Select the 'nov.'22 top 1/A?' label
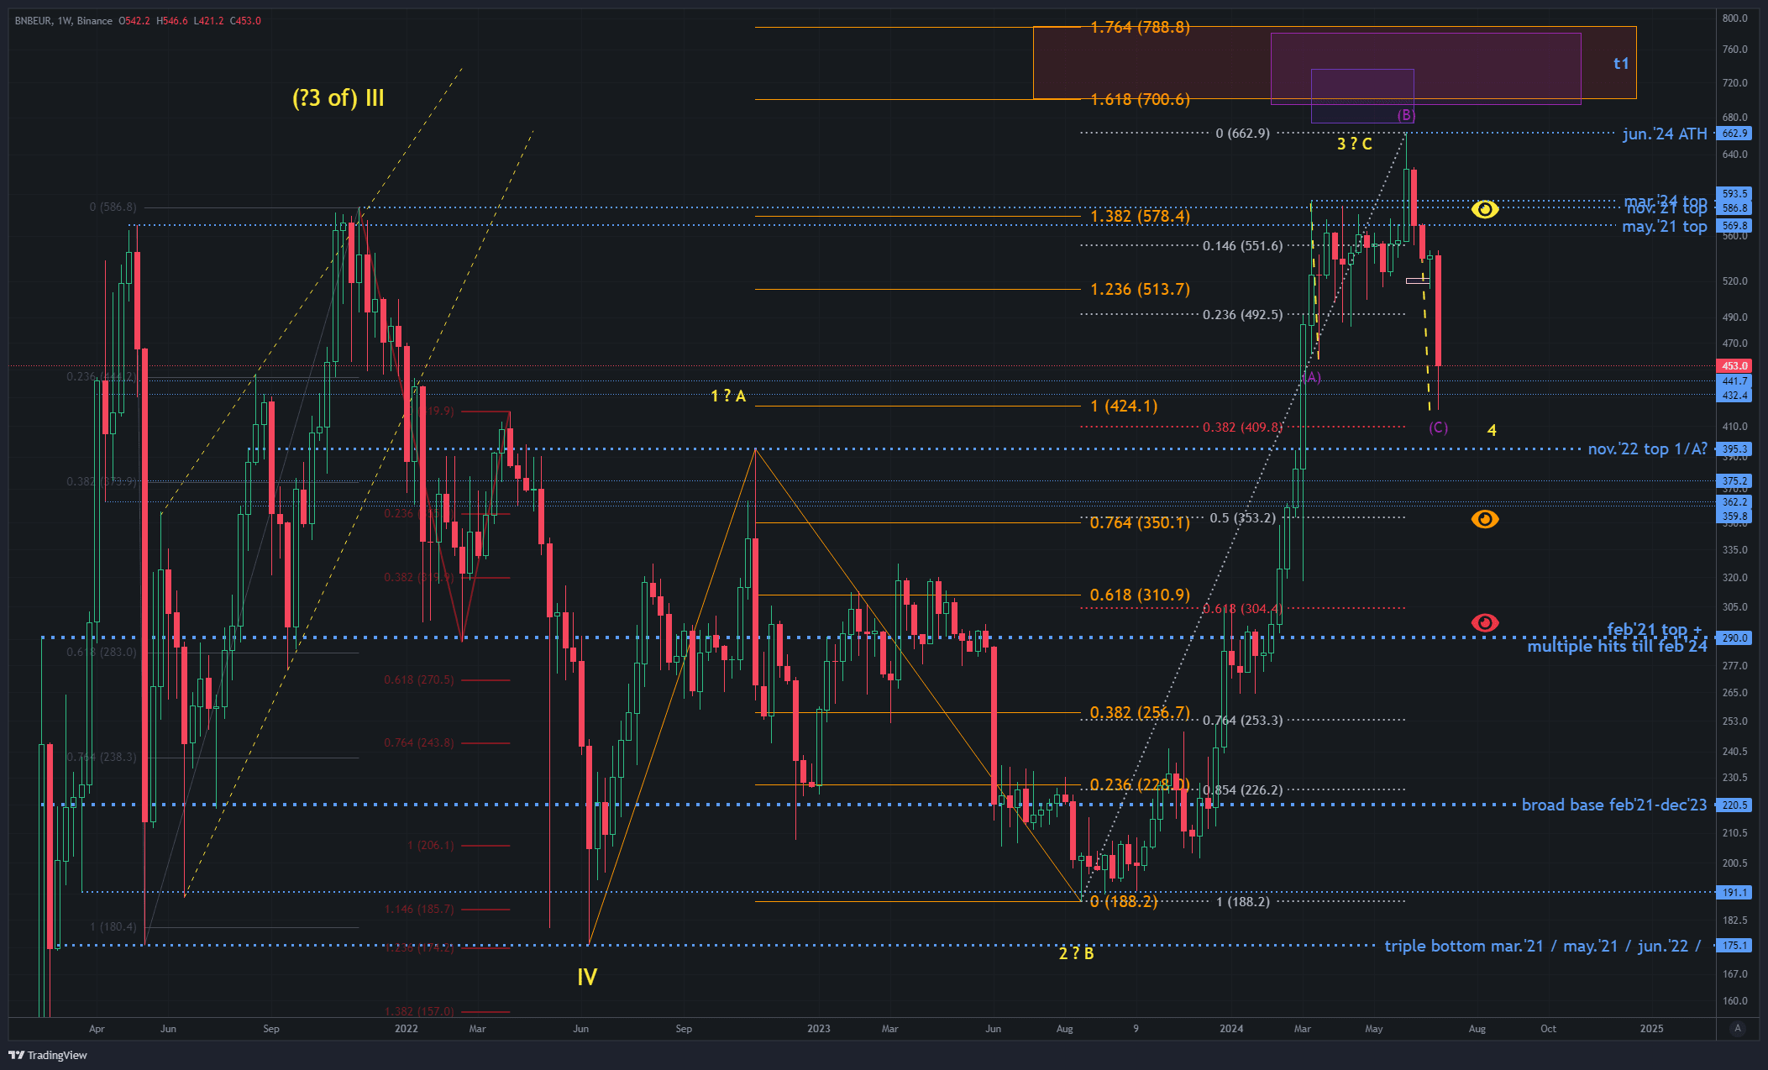Screen dimensions: 1768x1070 1647,448
